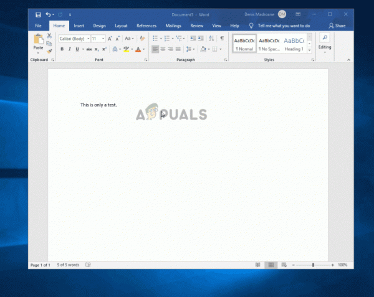Toggle Bold formatting
This screenshot has width=374, height=297.
pyautogui.click(x=62, y=49)
